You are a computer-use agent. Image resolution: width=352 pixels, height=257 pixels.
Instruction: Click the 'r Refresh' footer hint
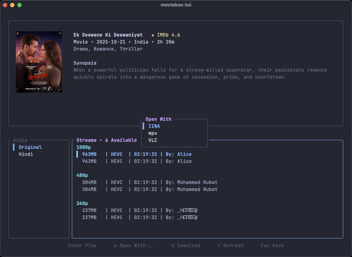(x=231, y=246)
